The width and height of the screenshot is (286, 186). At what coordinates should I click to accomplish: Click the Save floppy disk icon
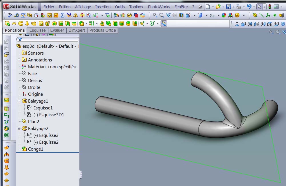(x=229, y=7)
